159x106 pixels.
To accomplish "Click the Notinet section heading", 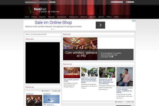I will click(67, 34).
